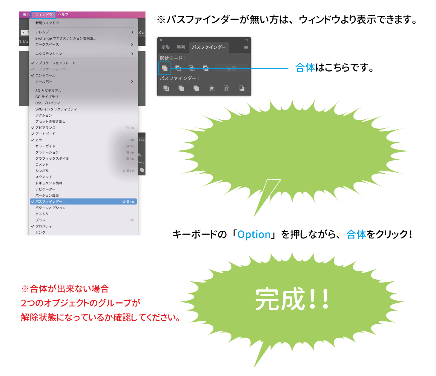This screenshot has height=376, width=436.
Task: Toggle the checked カラー panel item
Action: pyautogui.click(x=83, y=140)
